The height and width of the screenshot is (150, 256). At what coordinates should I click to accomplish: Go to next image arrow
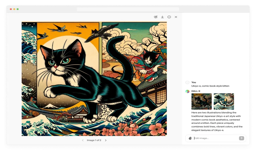click(x=106, y=140)
